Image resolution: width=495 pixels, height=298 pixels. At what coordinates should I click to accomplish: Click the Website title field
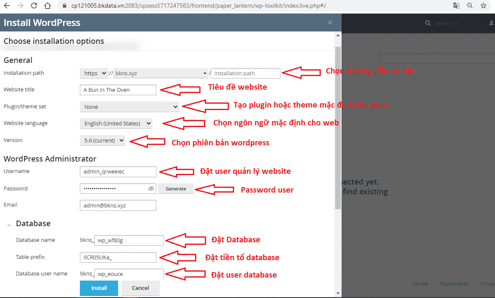tap(118, 90)
